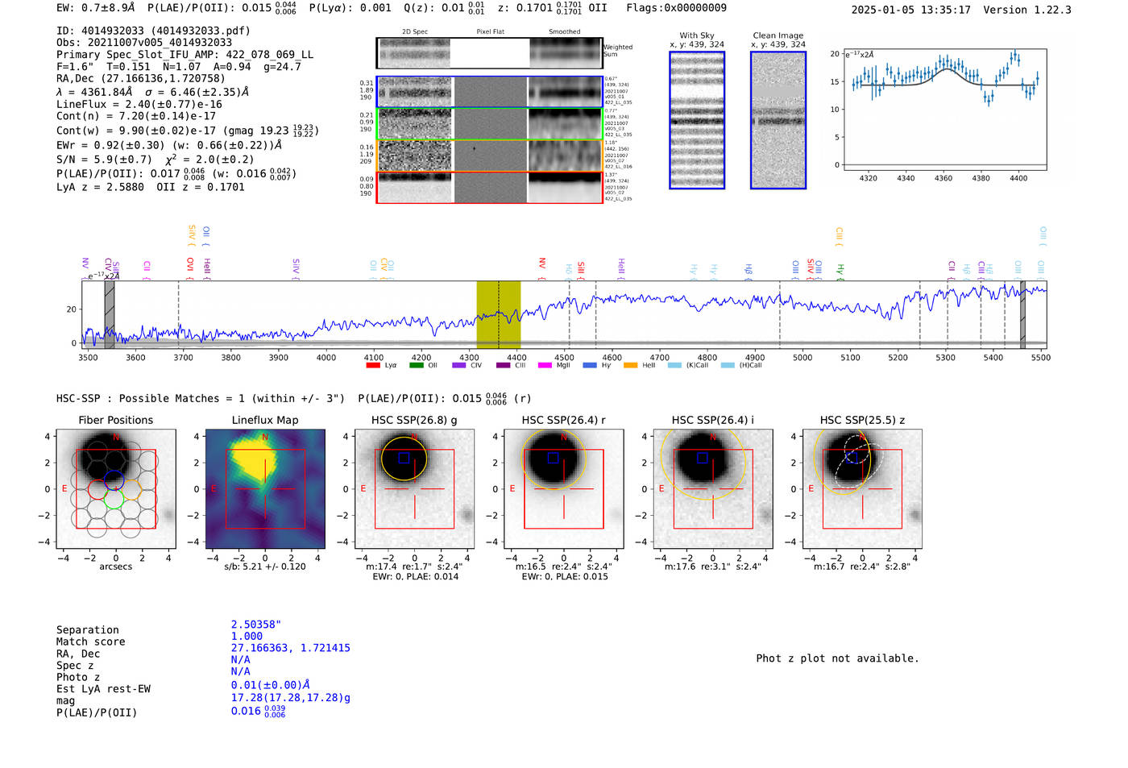1128x768 pixels.
Task: Select the HSC SSP(26.4) r image
Action: coord(564,489)
